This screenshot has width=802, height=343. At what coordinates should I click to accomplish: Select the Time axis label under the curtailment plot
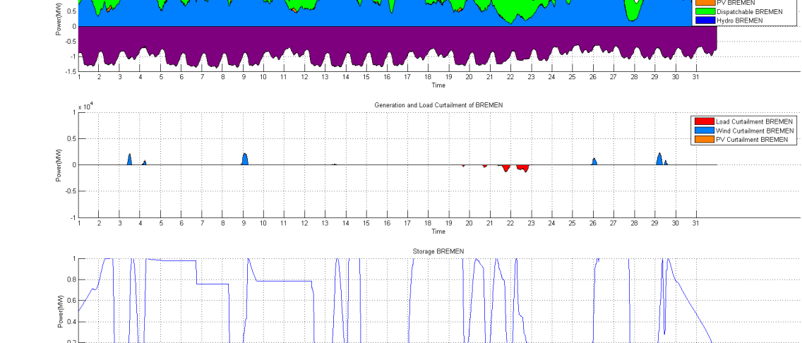click(438, 231)
